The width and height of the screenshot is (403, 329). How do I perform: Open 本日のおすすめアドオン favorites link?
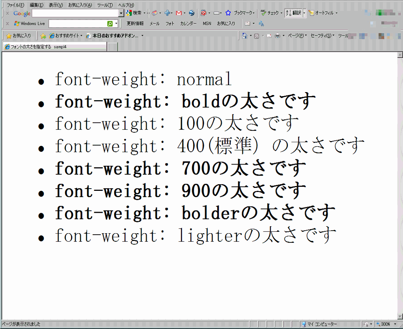[x=112, y=36]
